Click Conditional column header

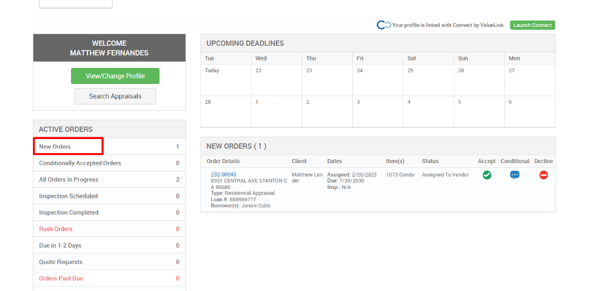(x=515, y=161)
